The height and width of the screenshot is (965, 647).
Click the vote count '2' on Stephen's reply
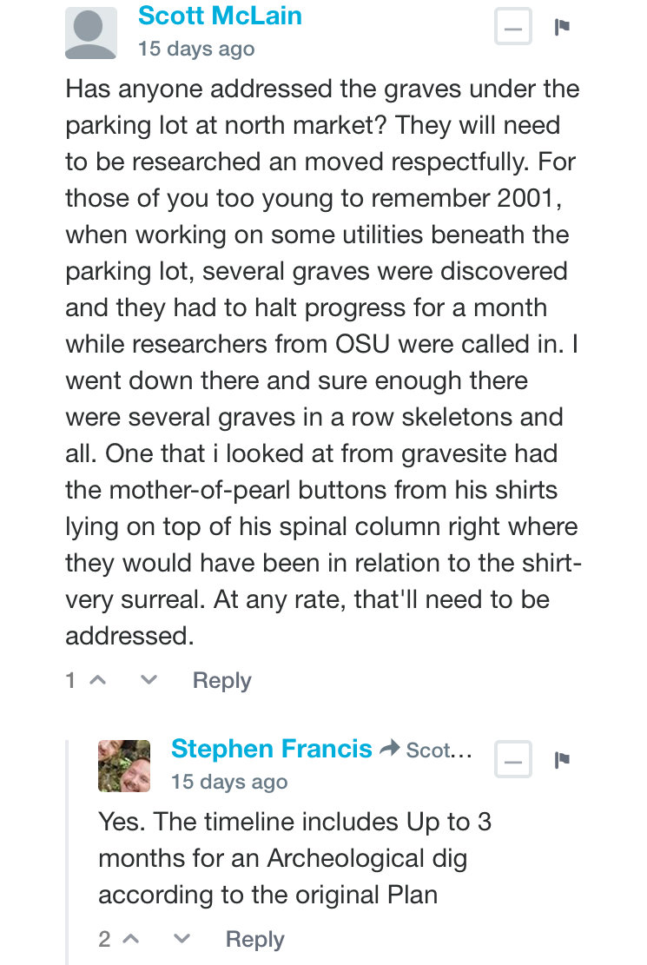[x=105, y=939]
